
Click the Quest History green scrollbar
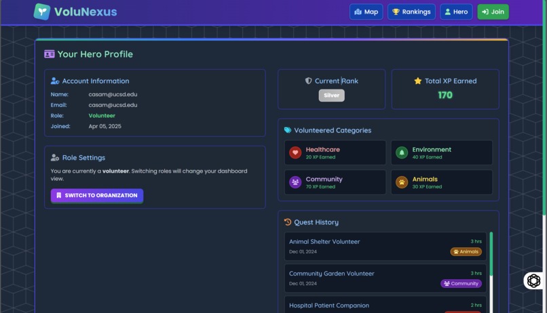(491, 254)
